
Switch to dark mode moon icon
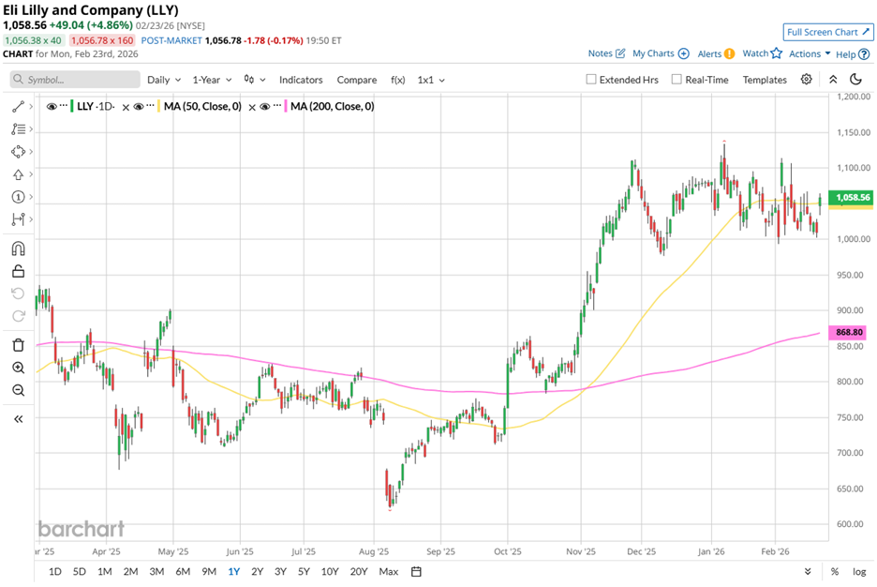click(856, 80)
